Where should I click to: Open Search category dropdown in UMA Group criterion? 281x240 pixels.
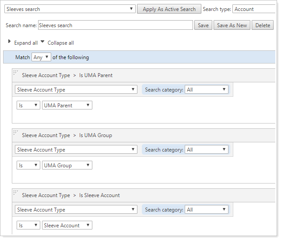click(x=206, y=150)
